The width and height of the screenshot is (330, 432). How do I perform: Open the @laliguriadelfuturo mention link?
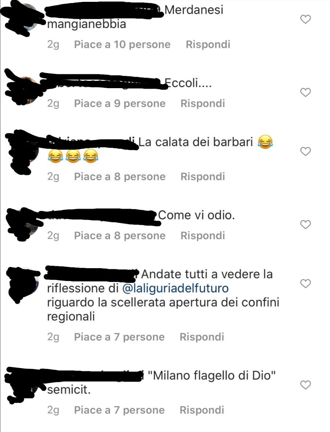pos(175,288)
